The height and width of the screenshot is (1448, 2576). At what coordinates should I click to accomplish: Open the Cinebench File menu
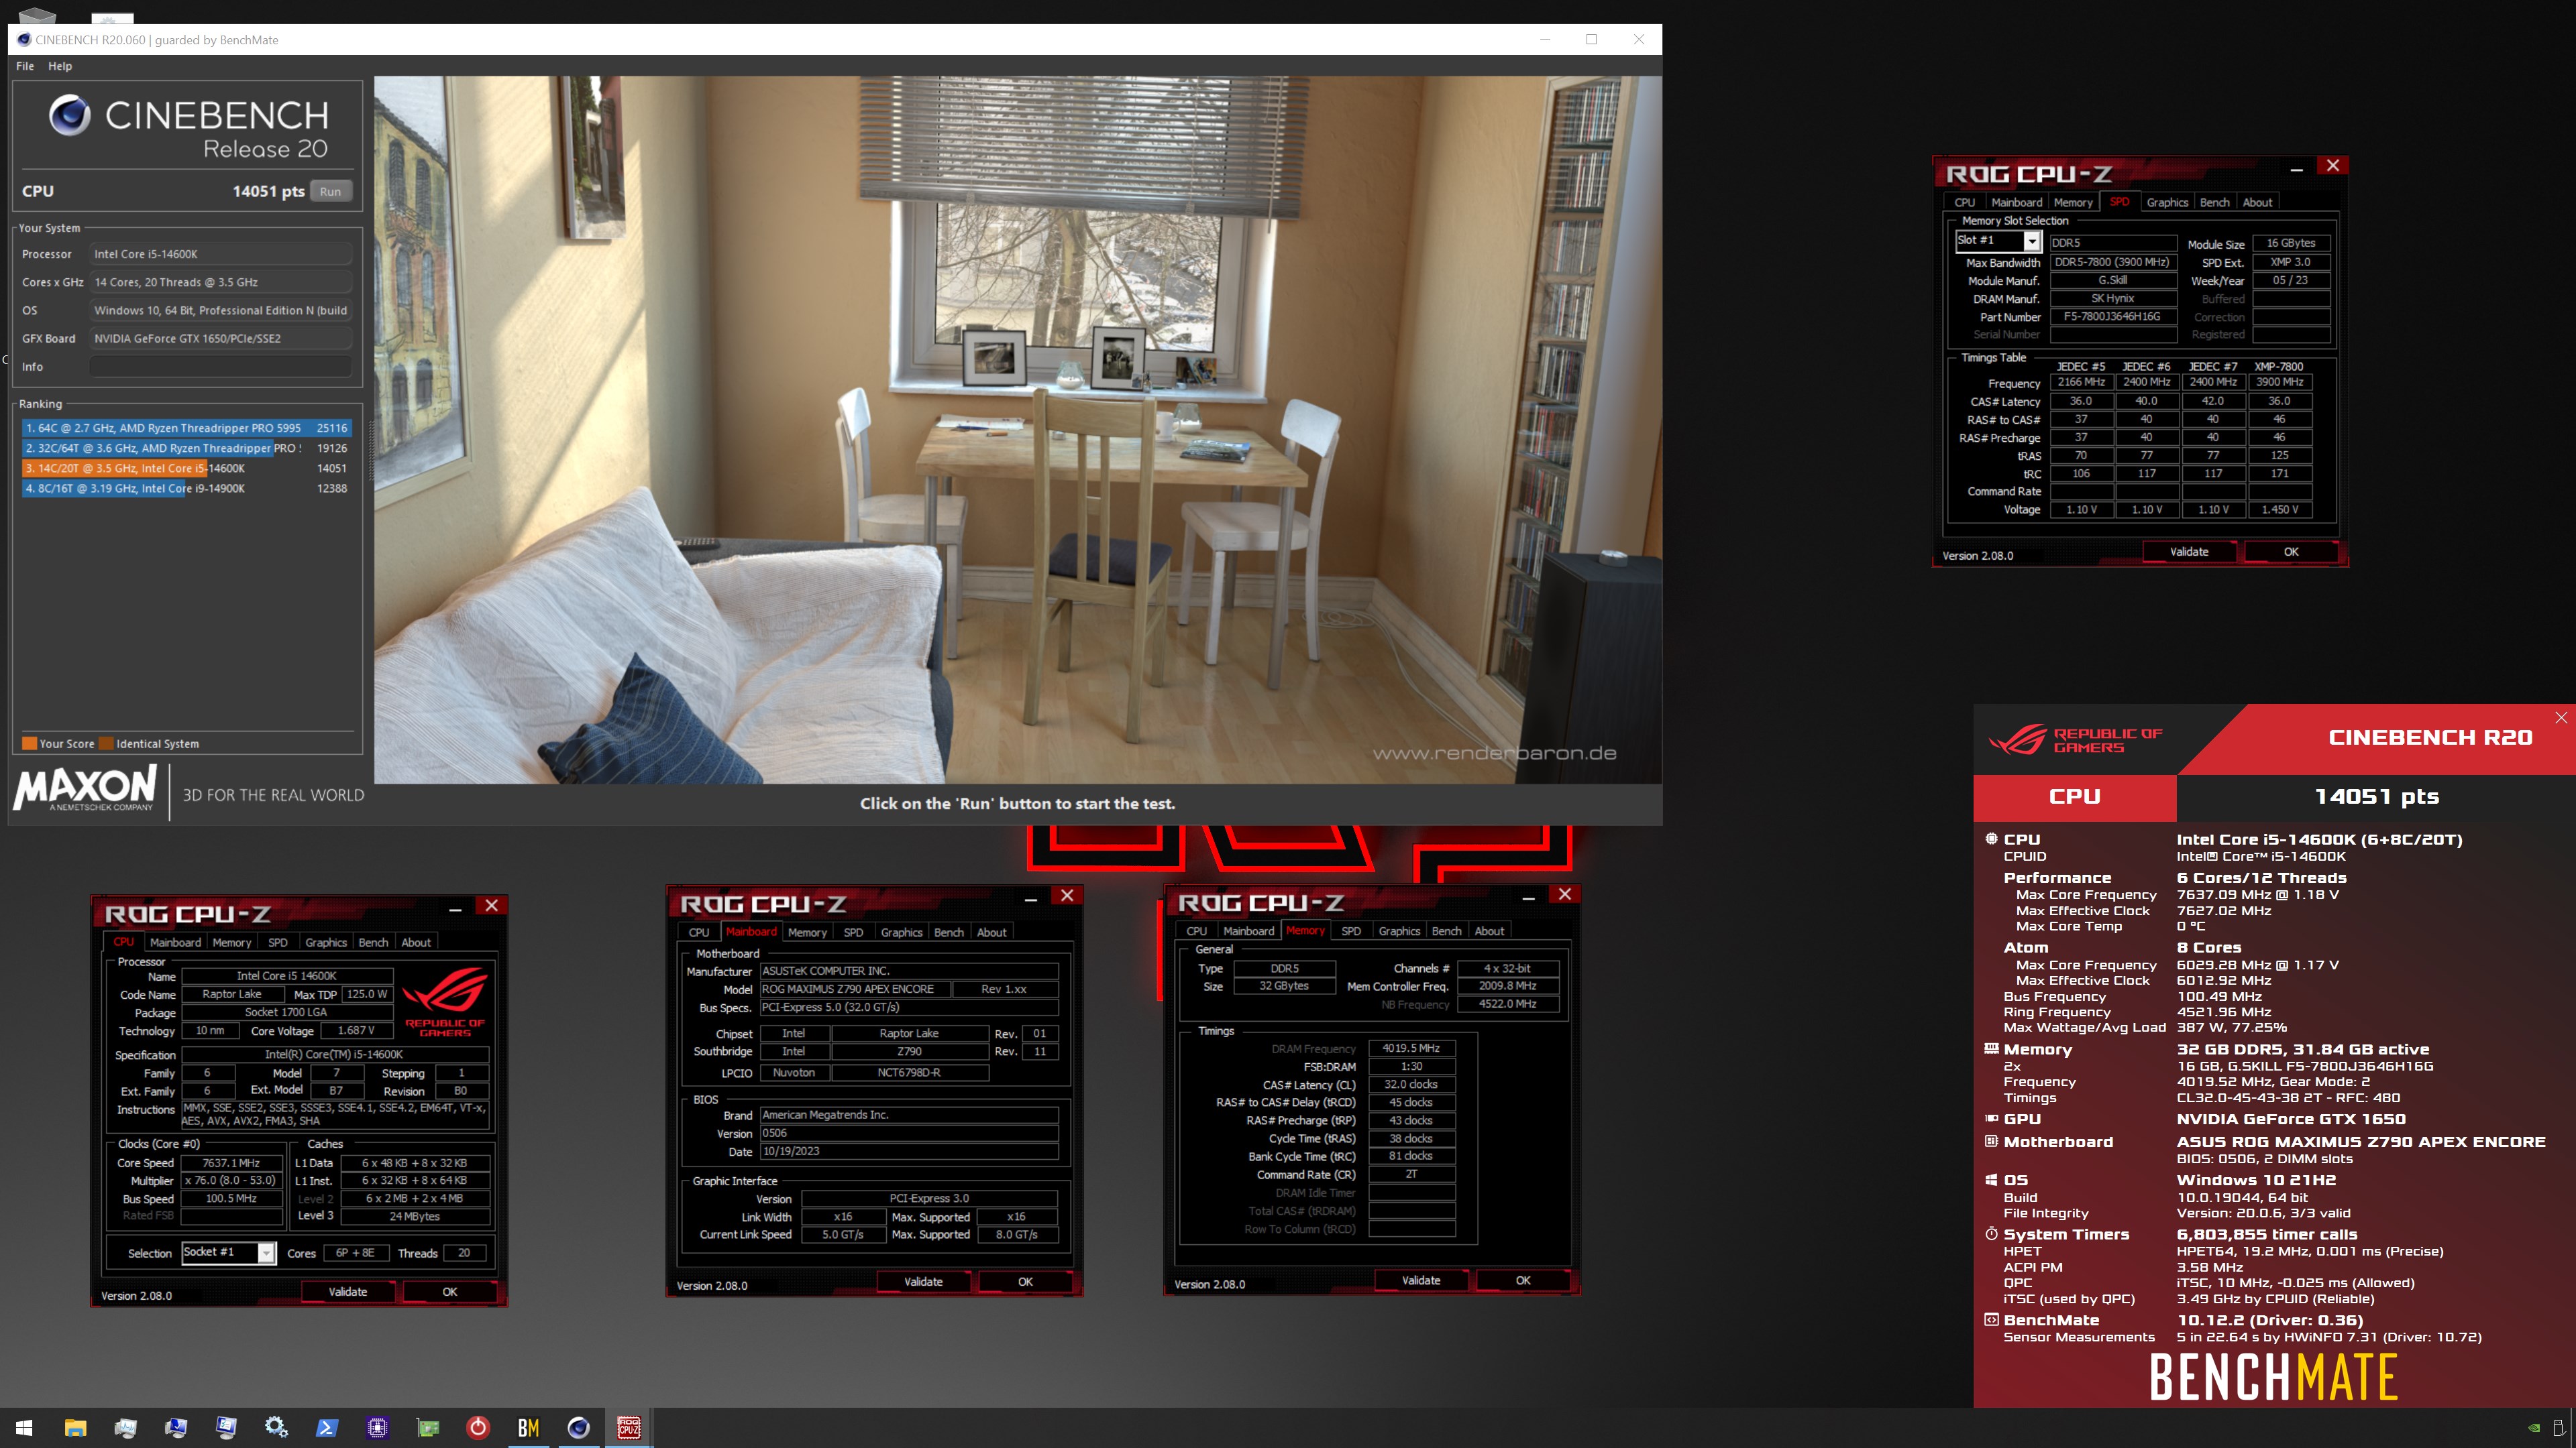[25, 66]
